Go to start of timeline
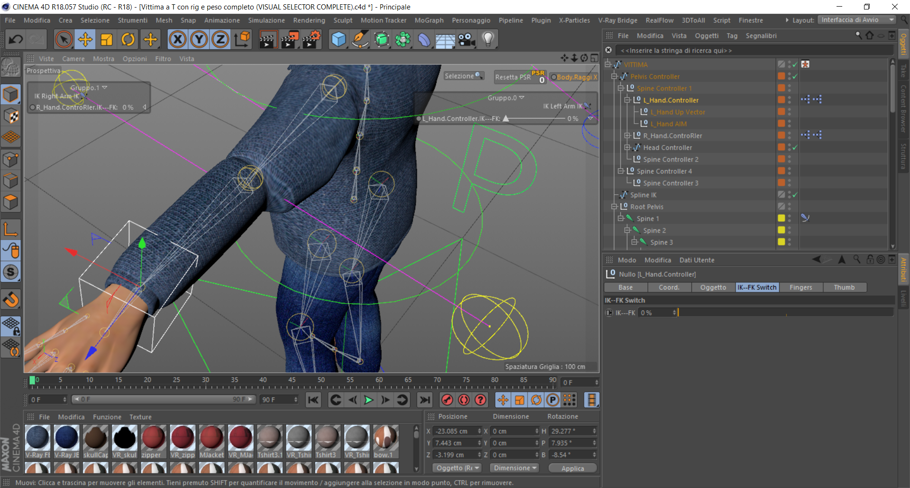 pos(313,400)
